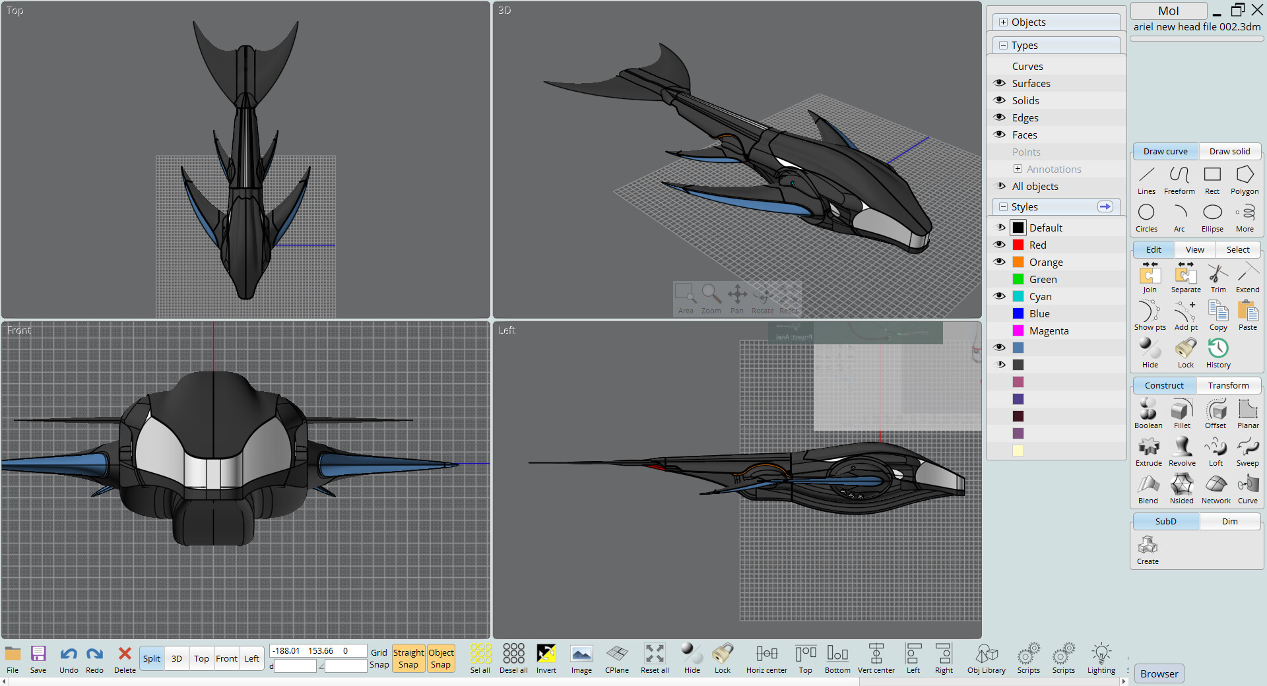
Task: Collapse the Types section
Action: click(x=1004, y=45)
